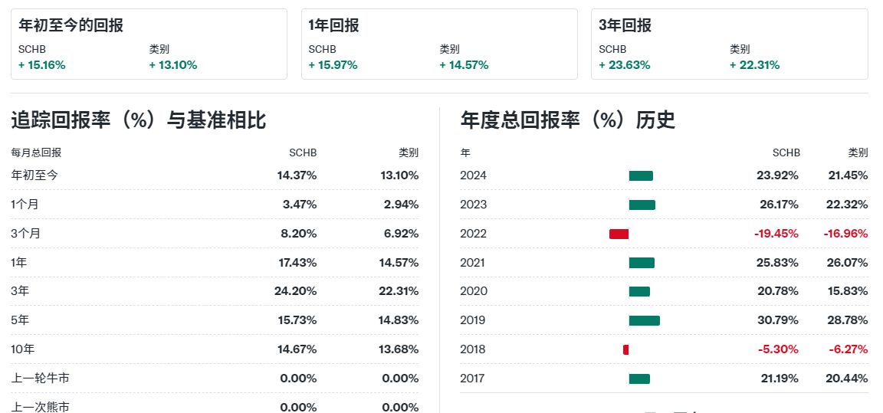Screen dimensions: 883x413
Task: Select the 年度总回报率（%）历史 heading
Action: [x=567, y=120]
